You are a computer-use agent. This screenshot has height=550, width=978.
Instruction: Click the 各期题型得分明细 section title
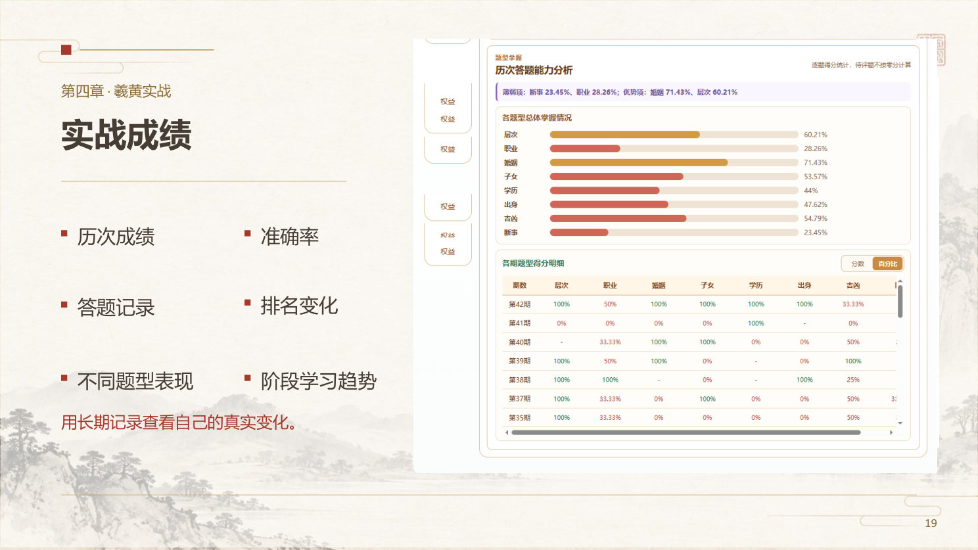533,263
